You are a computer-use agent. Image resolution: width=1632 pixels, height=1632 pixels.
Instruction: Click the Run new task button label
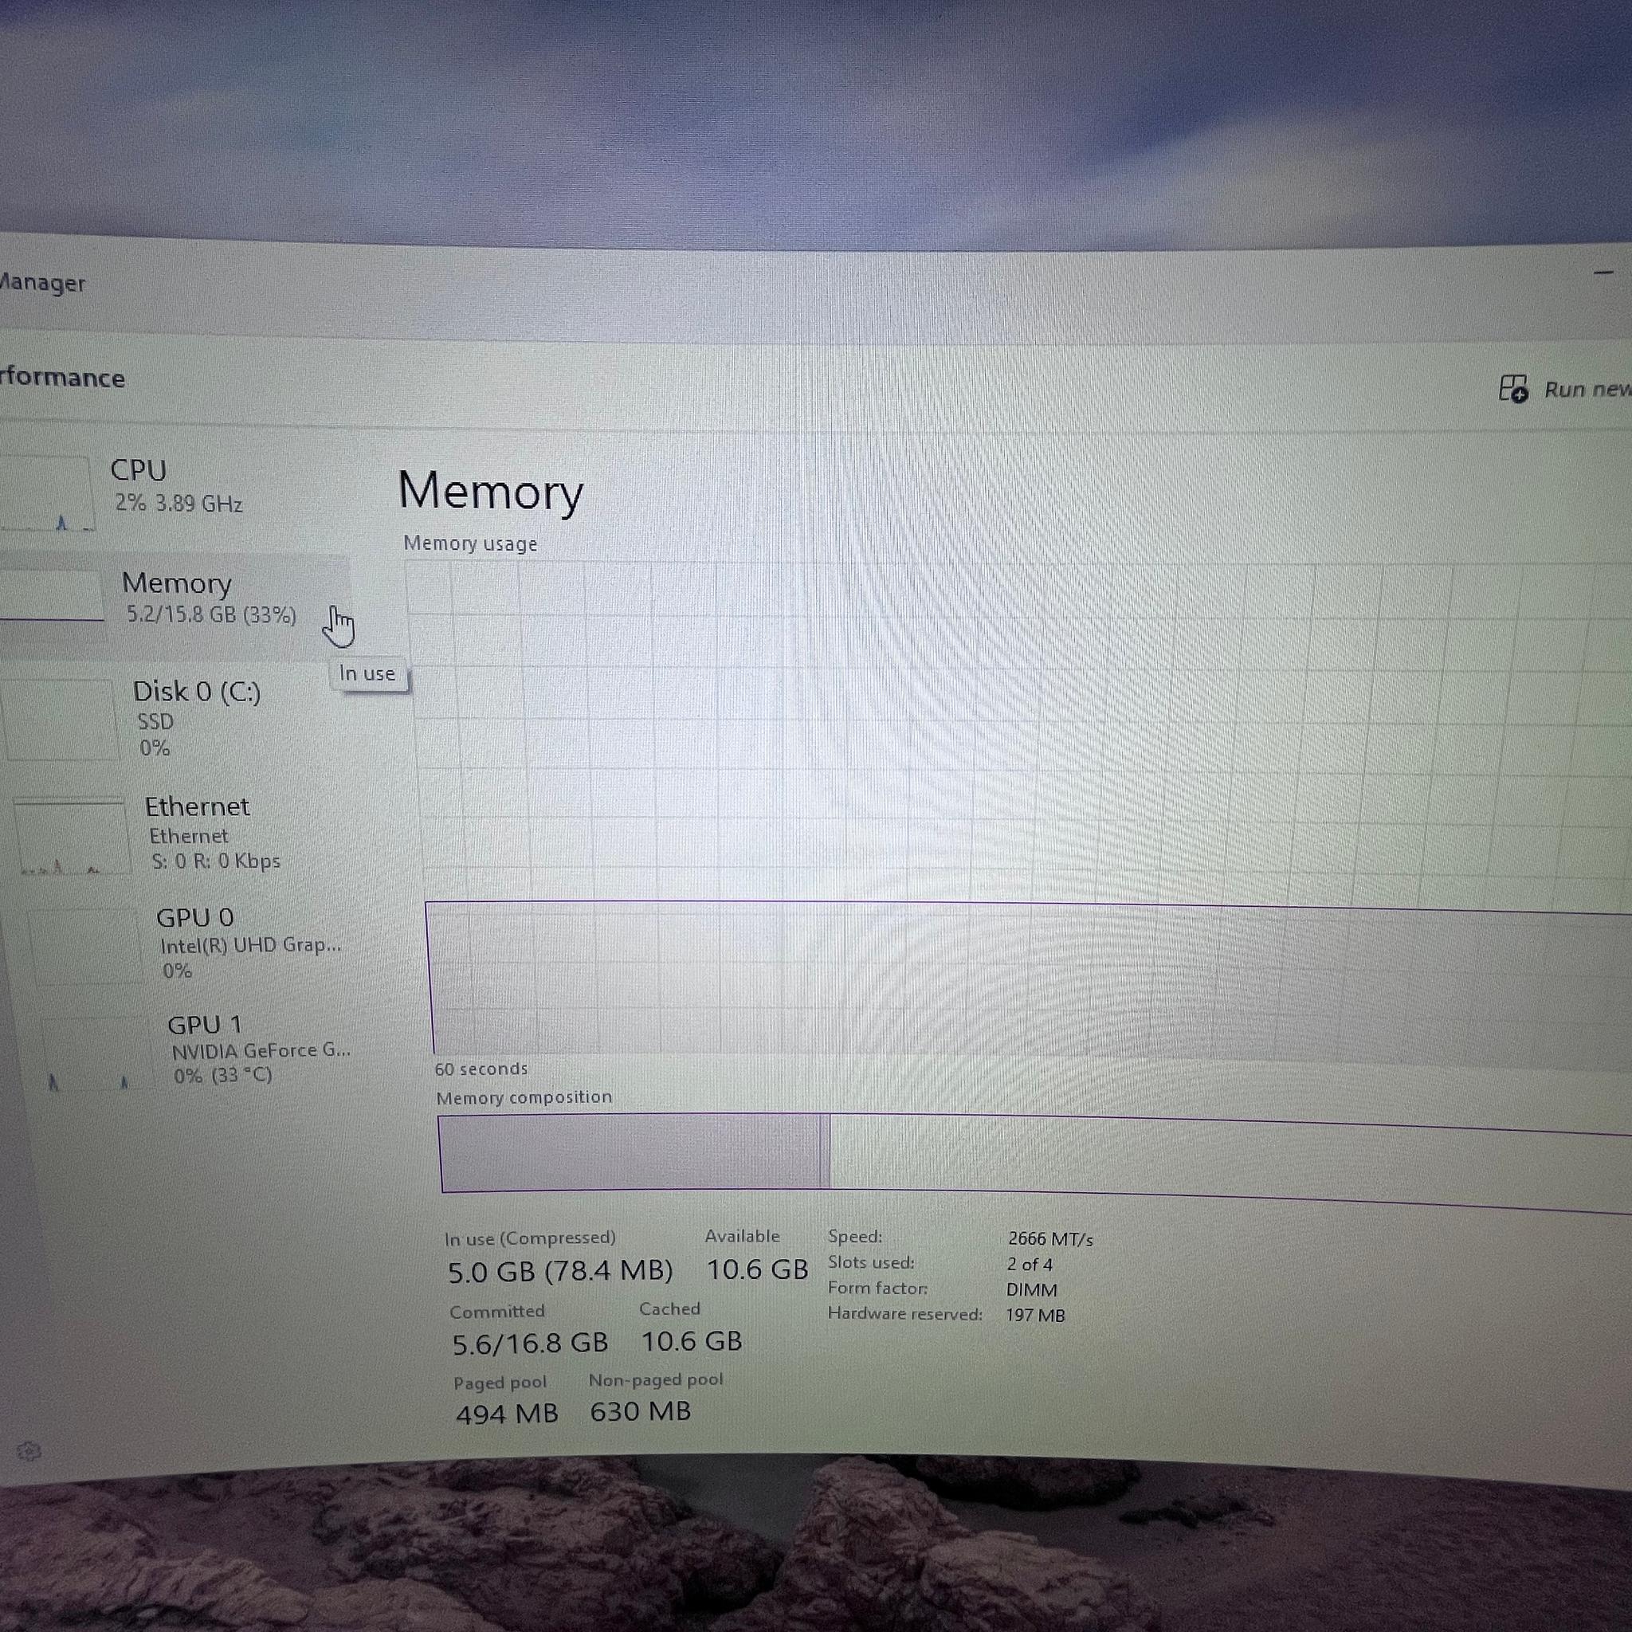coord(1587,390)
